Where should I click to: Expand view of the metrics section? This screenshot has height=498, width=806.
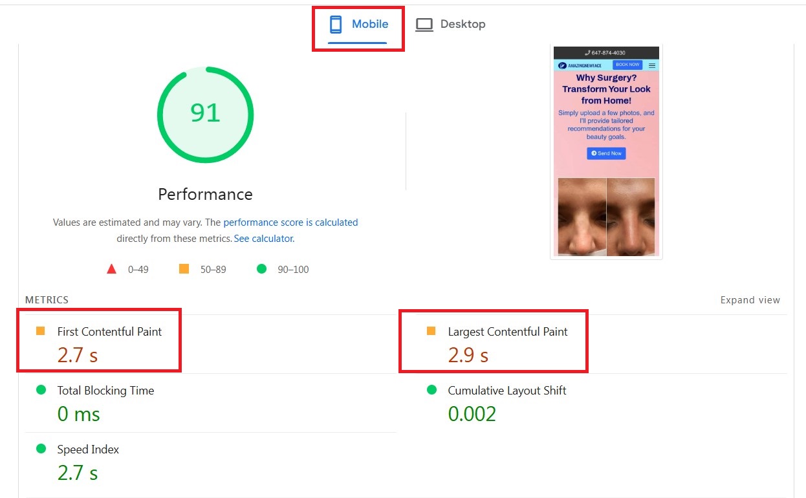pos(750,299)
